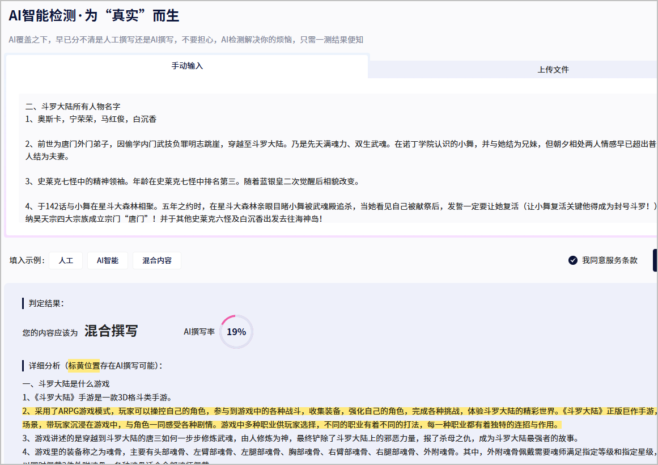Image resolution: width=658 pixels, height=465 pixels.
Task: Select the 人工 example button
Action: (x=66, y=260)
